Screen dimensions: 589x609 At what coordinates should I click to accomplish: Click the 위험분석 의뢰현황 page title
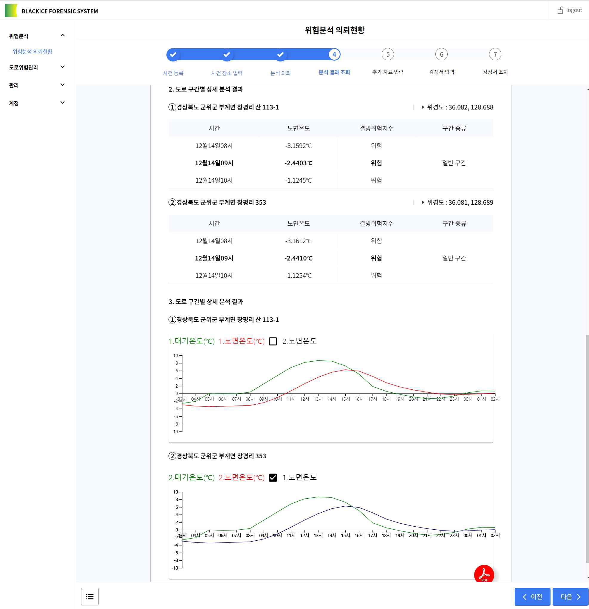click(x=334, y=30)
